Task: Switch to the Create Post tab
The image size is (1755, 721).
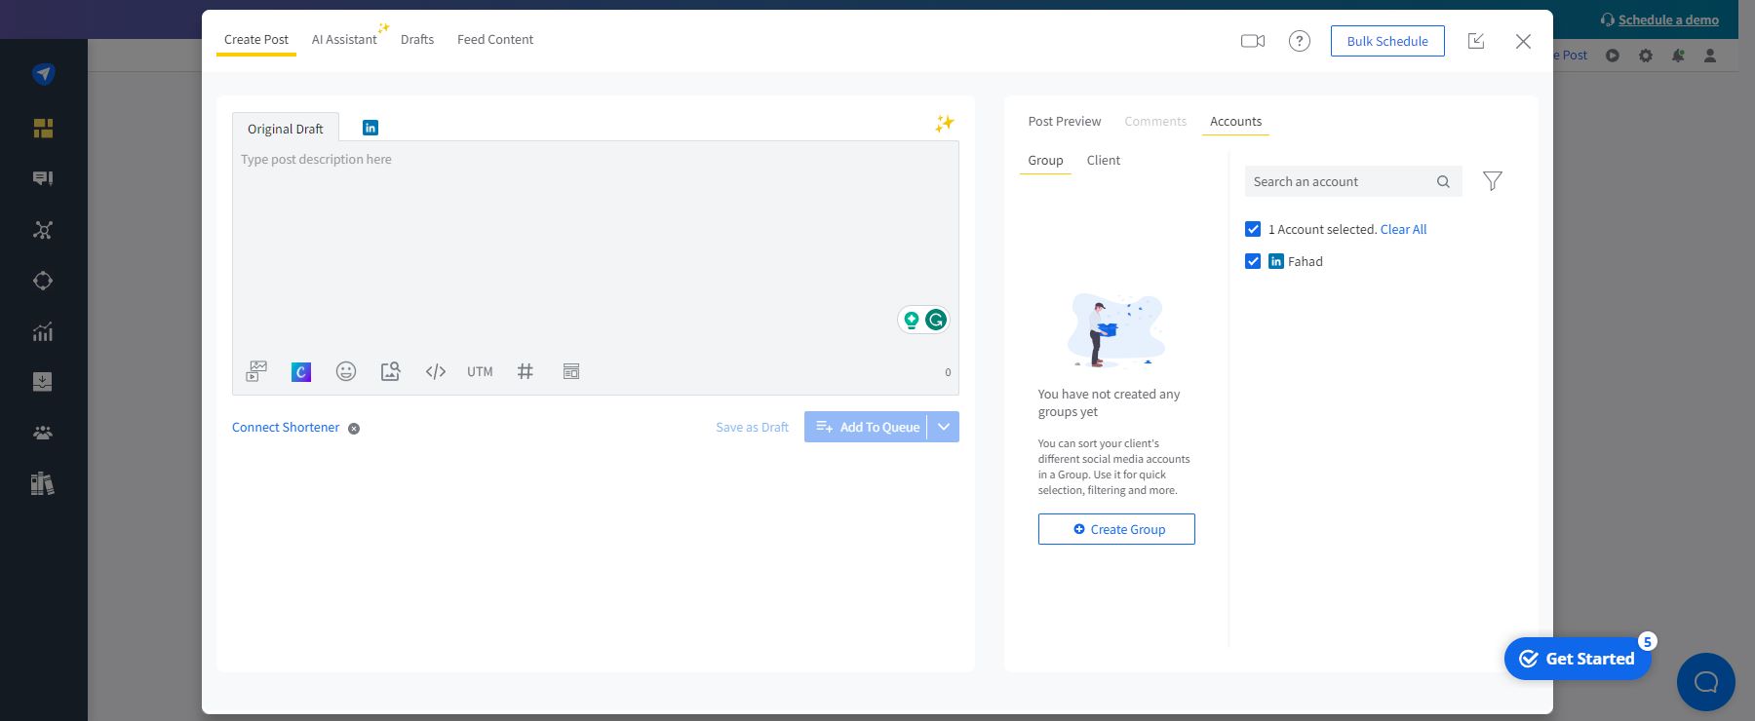Action: coord(256,39)
